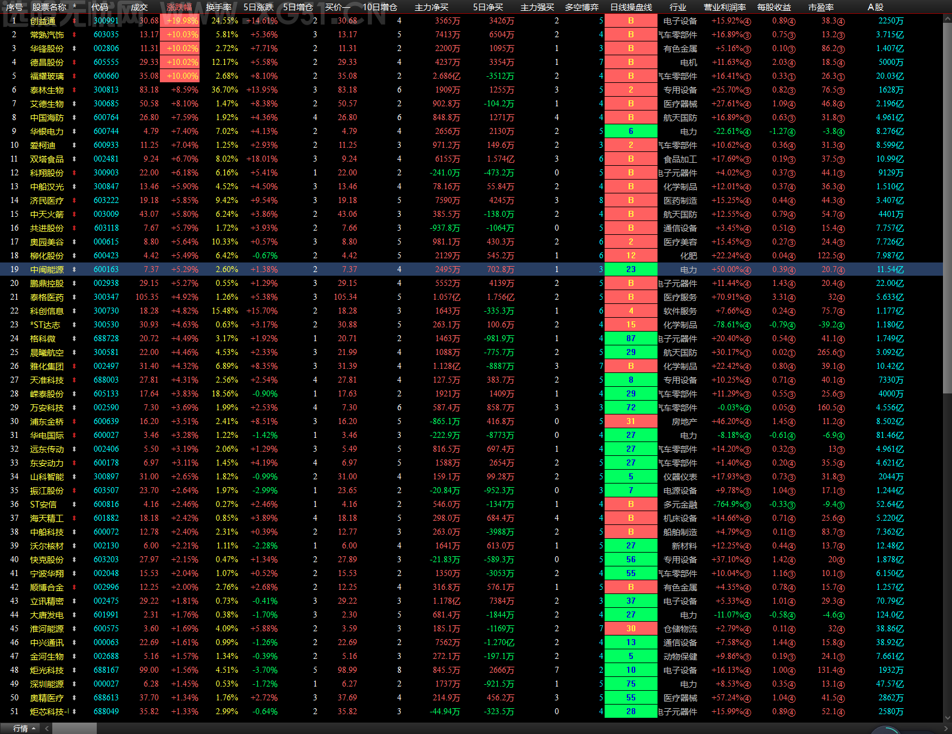Select stock name 中船汉光
The image size is (952, 734).
(x=47, y=187)
